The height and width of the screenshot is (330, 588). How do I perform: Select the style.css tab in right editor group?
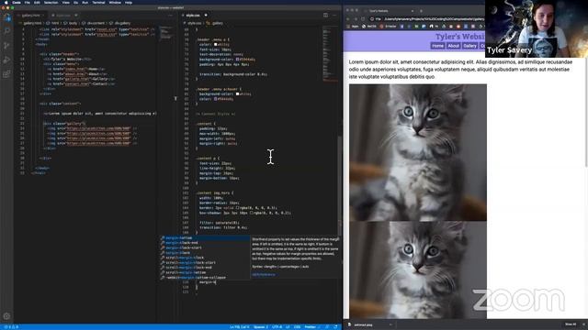pos(193,16)
